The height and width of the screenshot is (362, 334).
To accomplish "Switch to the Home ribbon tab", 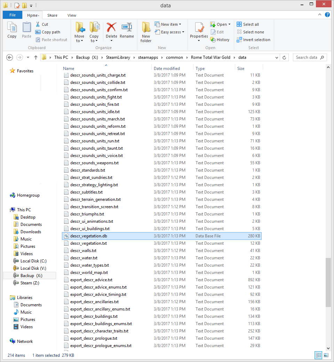I will click(x=33, y=15).
